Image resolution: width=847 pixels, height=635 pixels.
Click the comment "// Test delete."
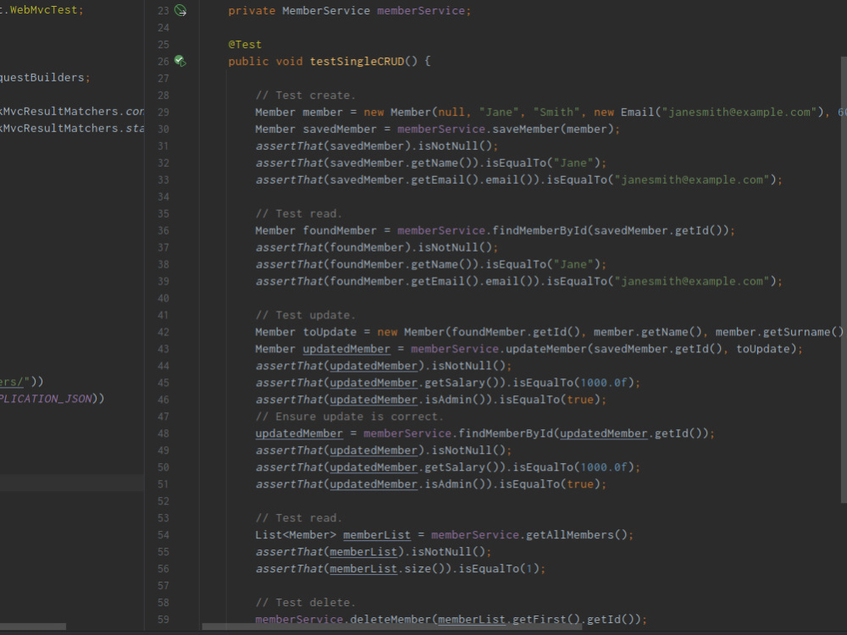coord(306,603)
